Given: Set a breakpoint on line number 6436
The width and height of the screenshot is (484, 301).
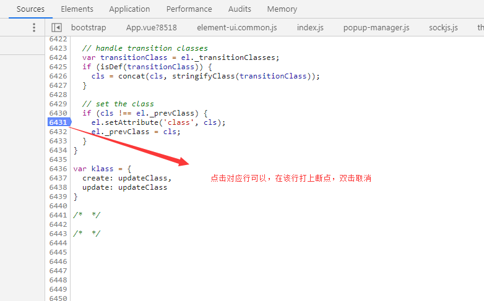Looking at the screenshot, I should point(58,169).
